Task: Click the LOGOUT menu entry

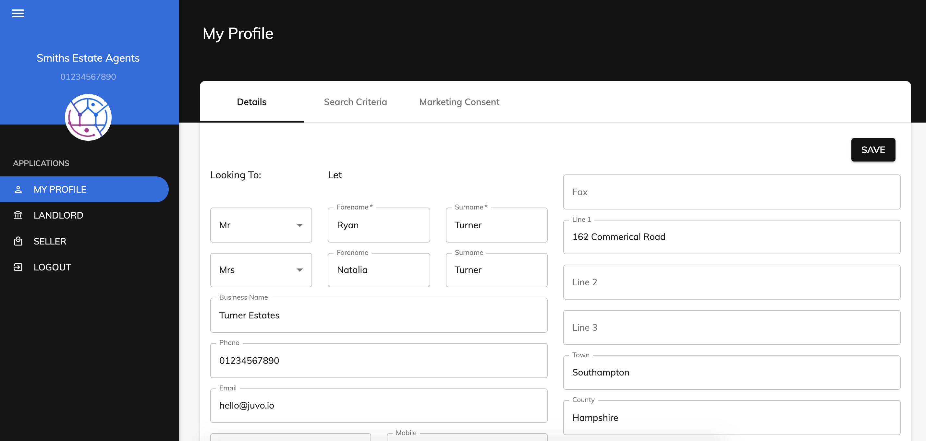Action: 52,267
